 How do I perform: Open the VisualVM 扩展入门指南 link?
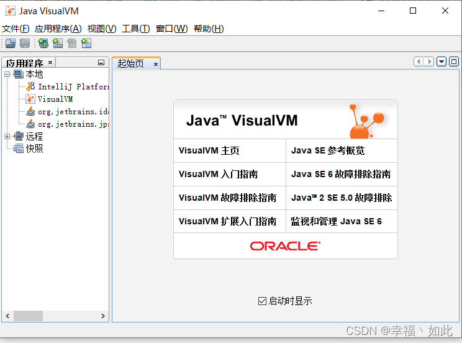pyautogui.click(x=227, y=221)
